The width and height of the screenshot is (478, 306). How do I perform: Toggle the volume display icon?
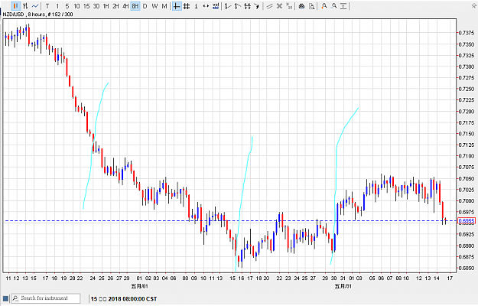click(x=216, y=6)
